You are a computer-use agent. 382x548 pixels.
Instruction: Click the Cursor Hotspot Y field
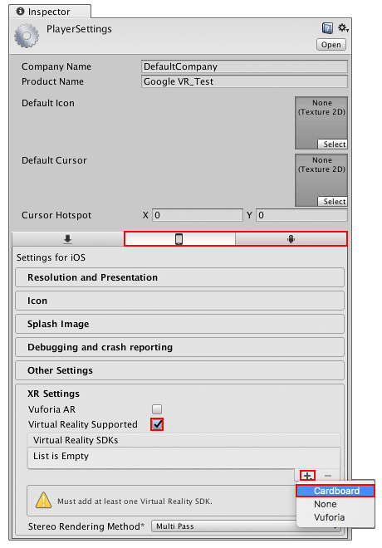[302, 215]
